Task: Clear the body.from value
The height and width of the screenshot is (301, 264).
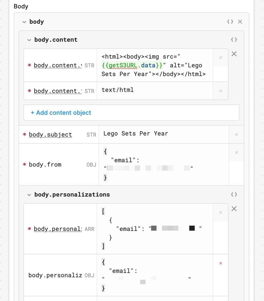Action: coord(236,152)
